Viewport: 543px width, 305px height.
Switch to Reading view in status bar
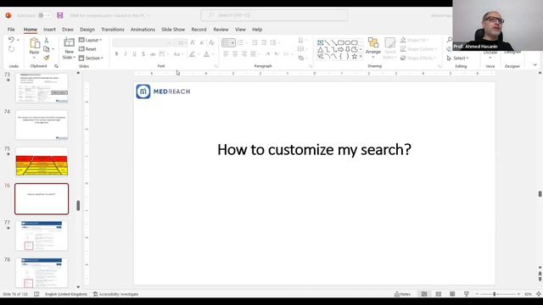(452, 294)
